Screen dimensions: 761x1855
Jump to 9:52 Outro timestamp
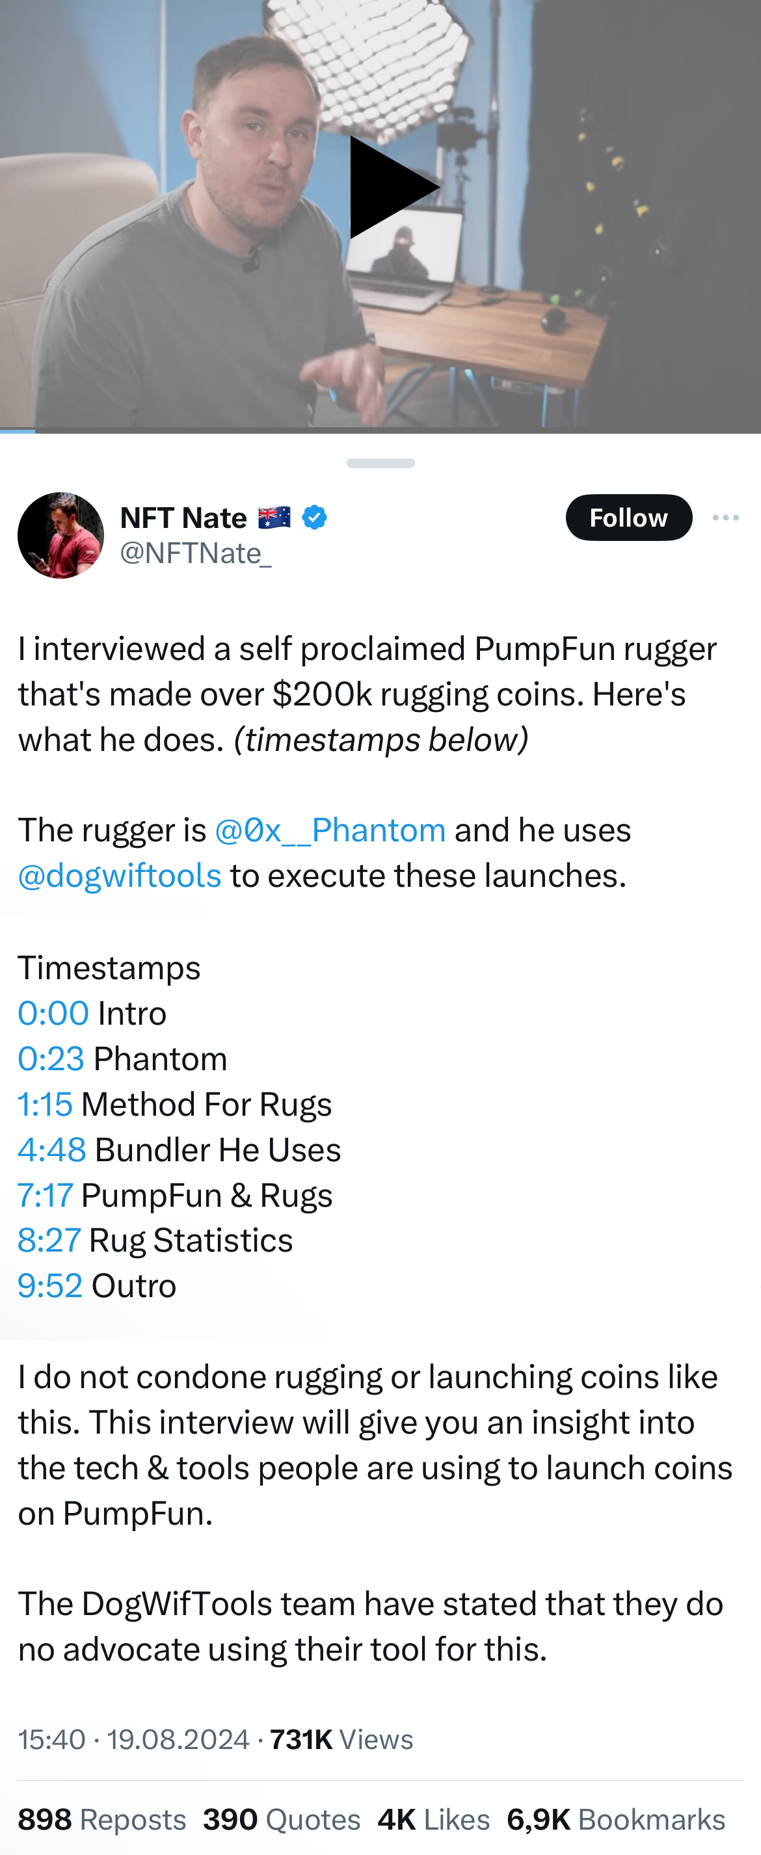[51, 1285]
